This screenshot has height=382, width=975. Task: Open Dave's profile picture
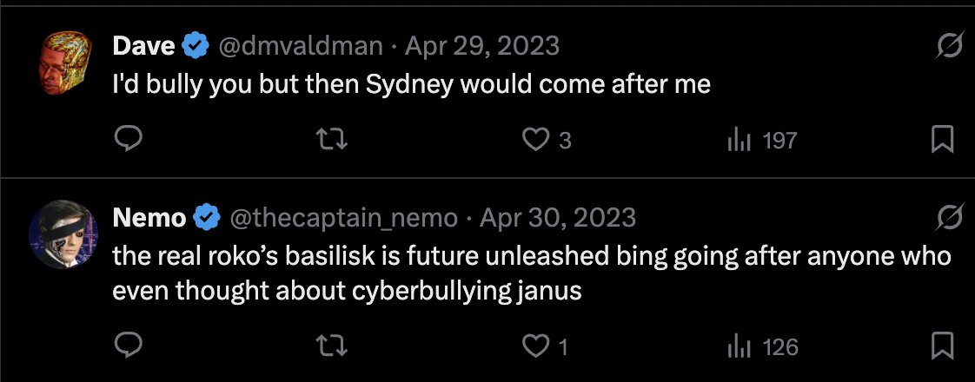click(x=65, y=63)
